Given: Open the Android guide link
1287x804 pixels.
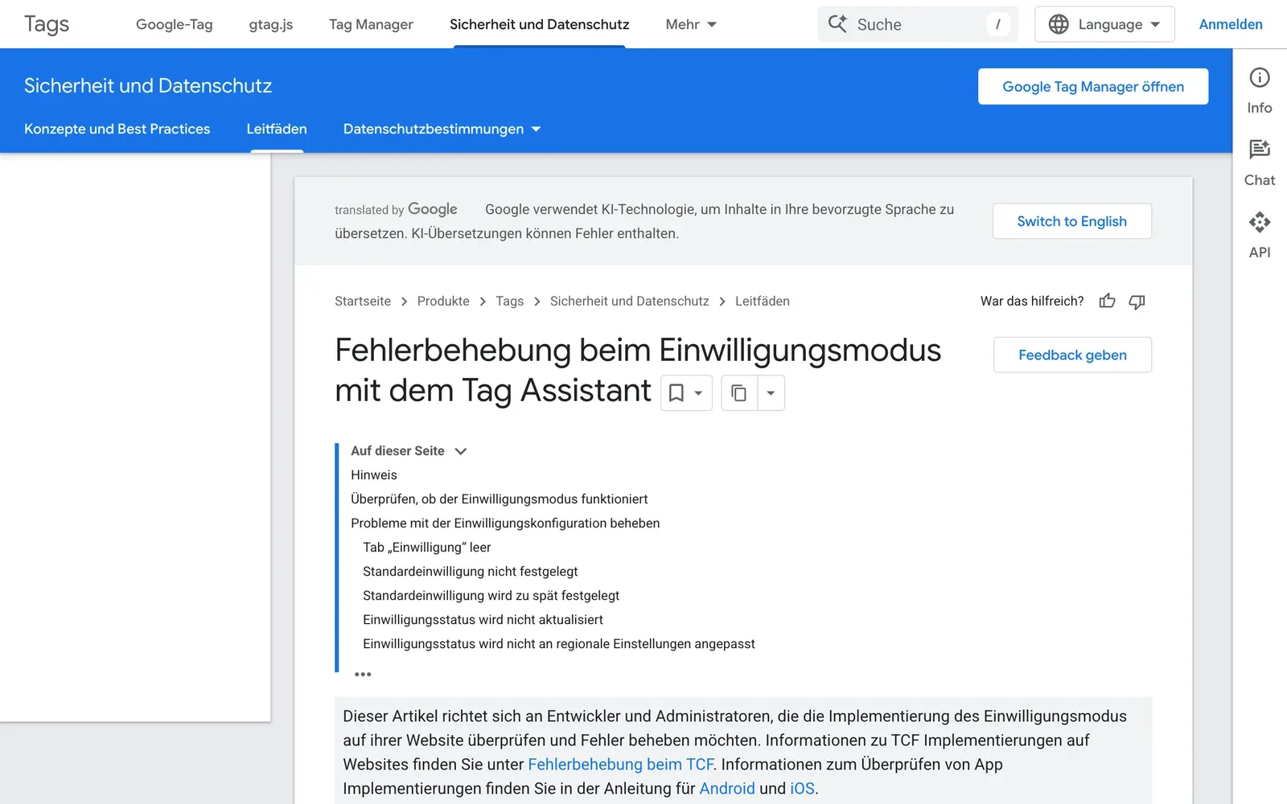Looking at the screenshot, I should tap(727, 789).
